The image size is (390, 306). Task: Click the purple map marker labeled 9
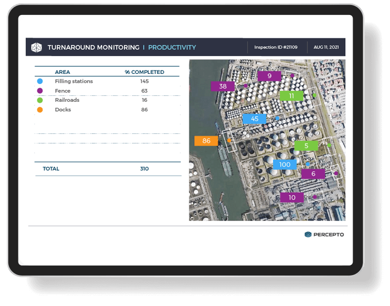269,76
